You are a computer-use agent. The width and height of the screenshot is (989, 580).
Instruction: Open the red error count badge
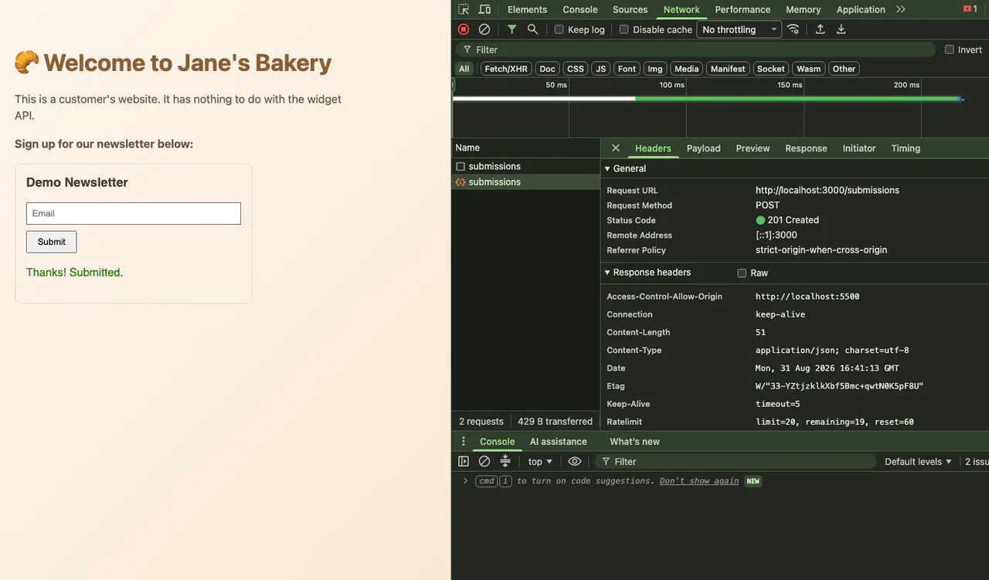point(970,9)
